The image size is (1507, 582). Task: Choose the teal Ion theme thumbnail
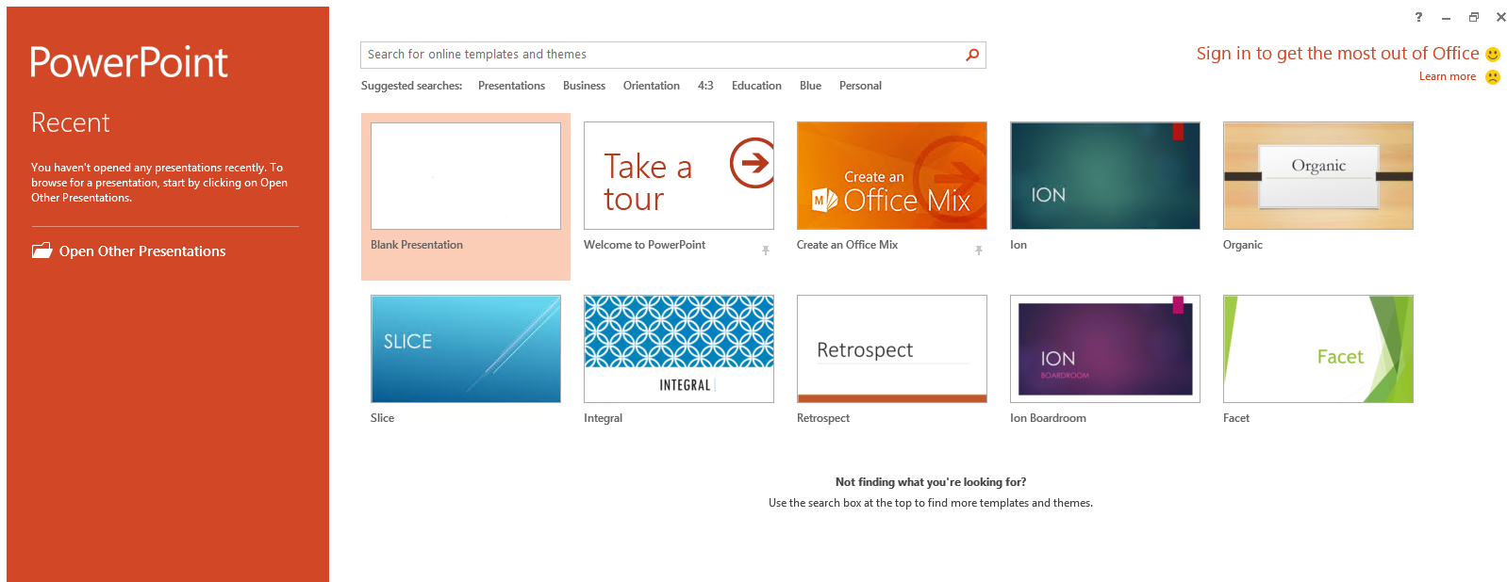(1105, 176)
